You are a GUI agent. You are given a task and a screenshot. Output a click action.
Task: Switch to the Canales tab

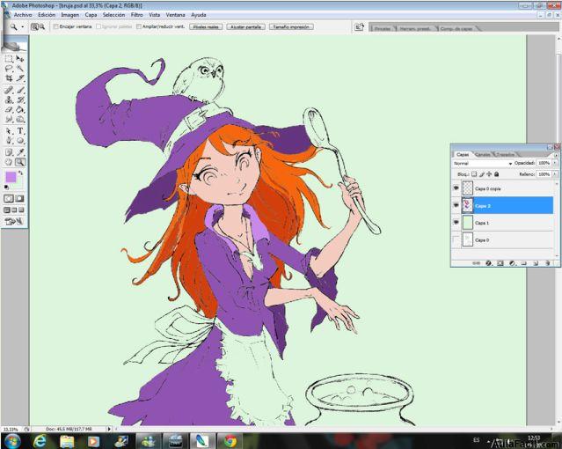point(482,155)
